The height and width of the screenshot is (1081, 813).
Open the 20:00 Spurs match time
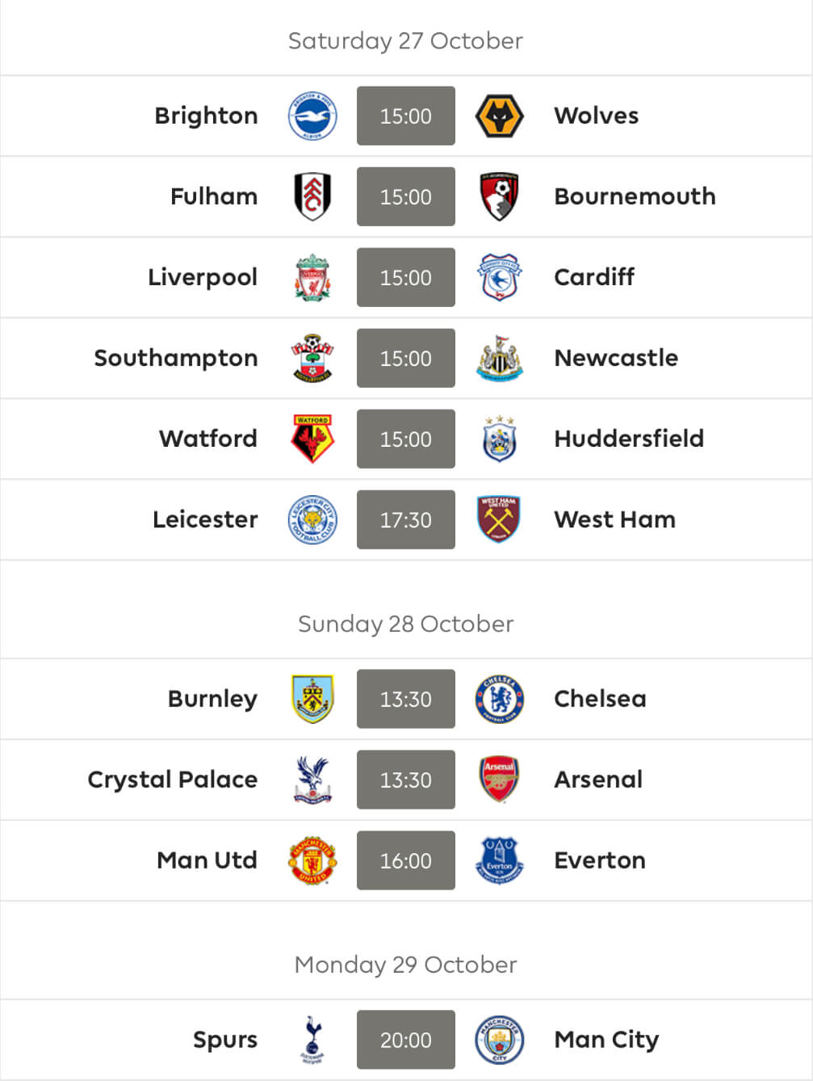(x=406, y=1040)
